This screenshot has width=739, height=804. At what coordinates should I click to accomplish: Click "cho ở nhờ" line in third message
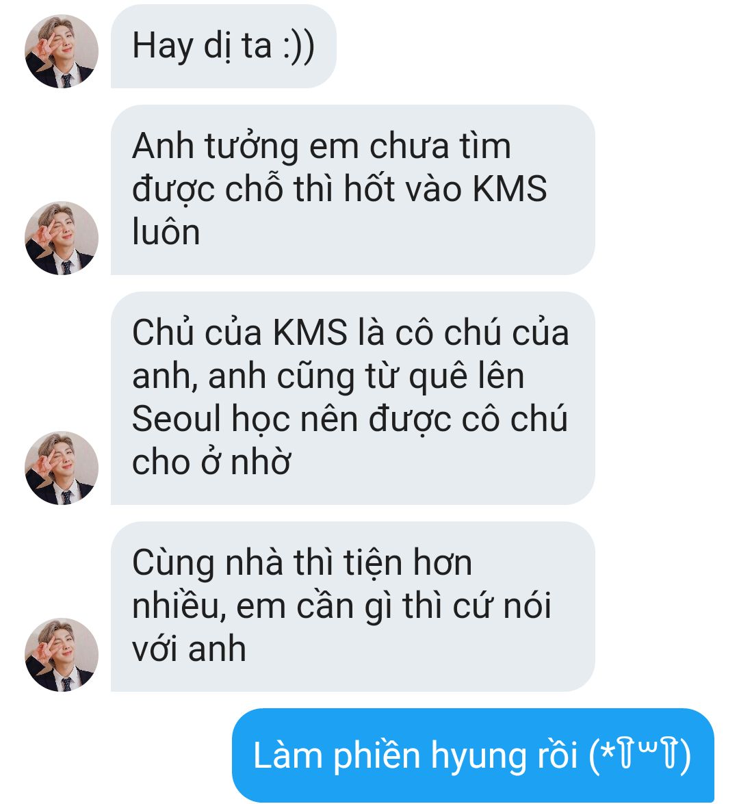click(x=211, y=461)
